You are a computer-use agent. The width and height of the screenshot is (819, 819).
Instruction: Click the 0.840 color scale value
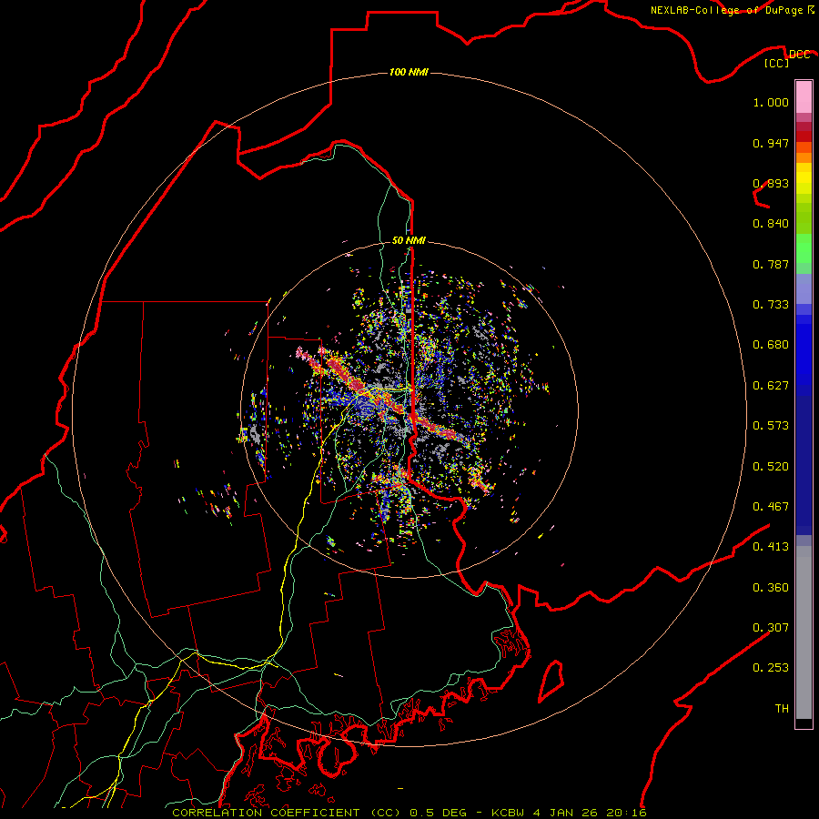point(771,224)
